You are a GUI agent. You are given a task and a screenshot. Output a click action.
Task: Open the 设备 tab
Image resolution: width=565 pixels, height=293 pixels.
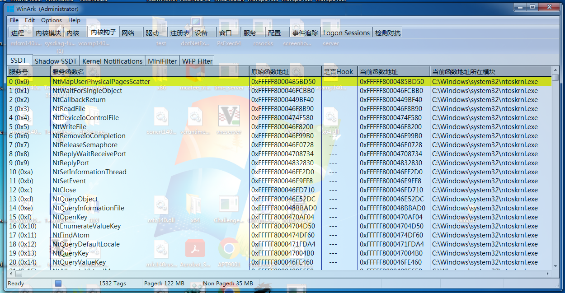[204, 33]
